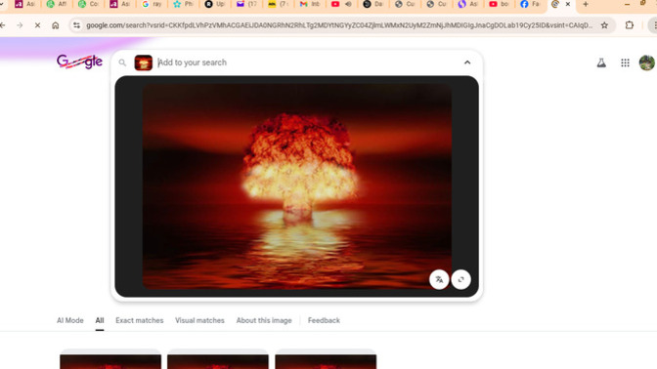Switch to the 'Ph' star icon tab
The height and width of the screenshot is (369, 657).
point(183,4)
